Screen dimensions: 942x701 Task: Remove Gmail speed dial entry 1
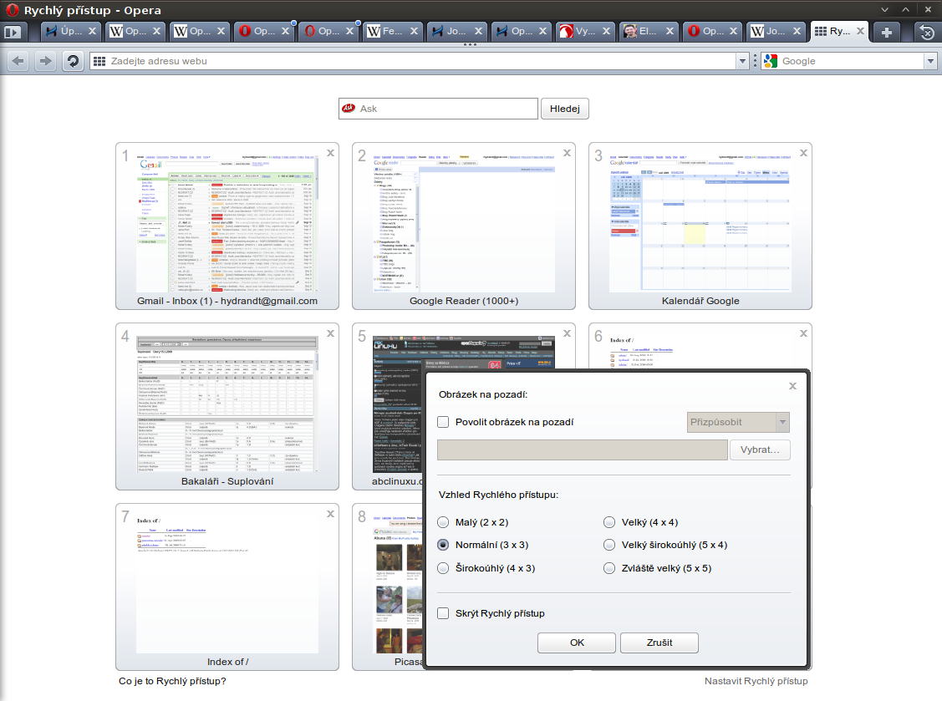330,153
